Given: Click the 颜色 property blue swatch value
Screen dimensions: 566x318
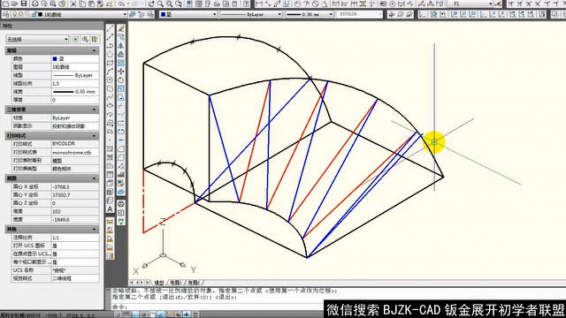Looking at the screenshot, I should [55, 58].
